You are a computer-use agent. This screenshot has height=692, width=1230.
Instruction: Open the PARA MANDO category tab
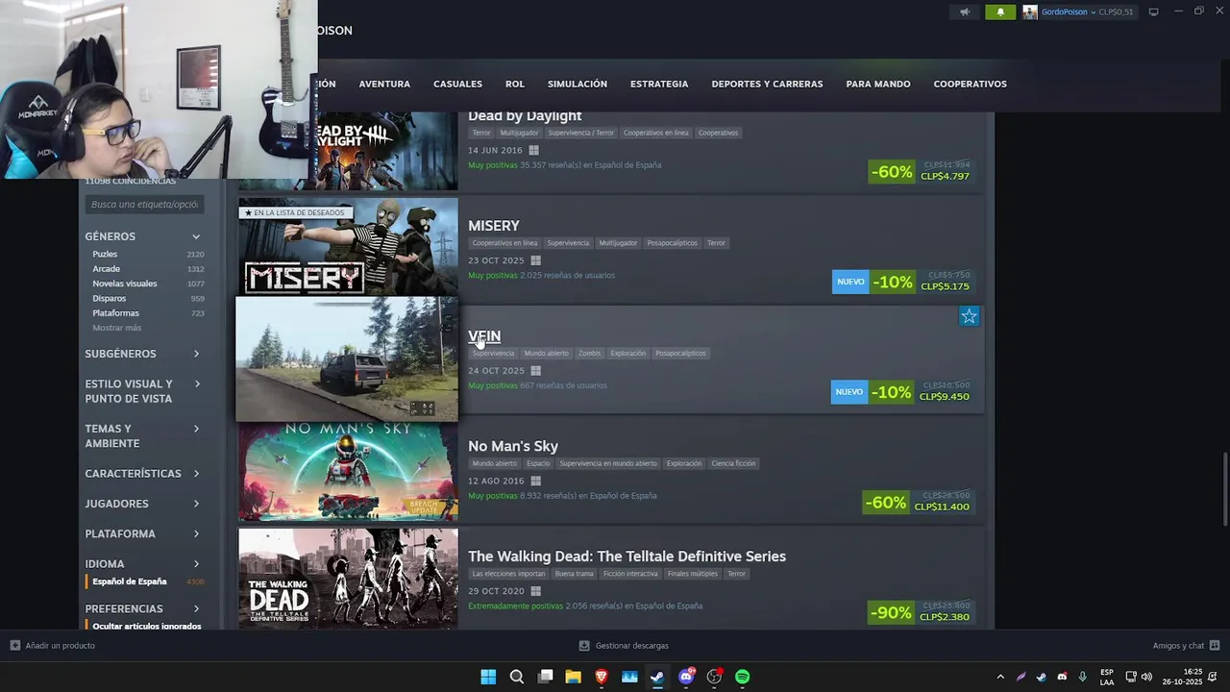pos(878,84)
